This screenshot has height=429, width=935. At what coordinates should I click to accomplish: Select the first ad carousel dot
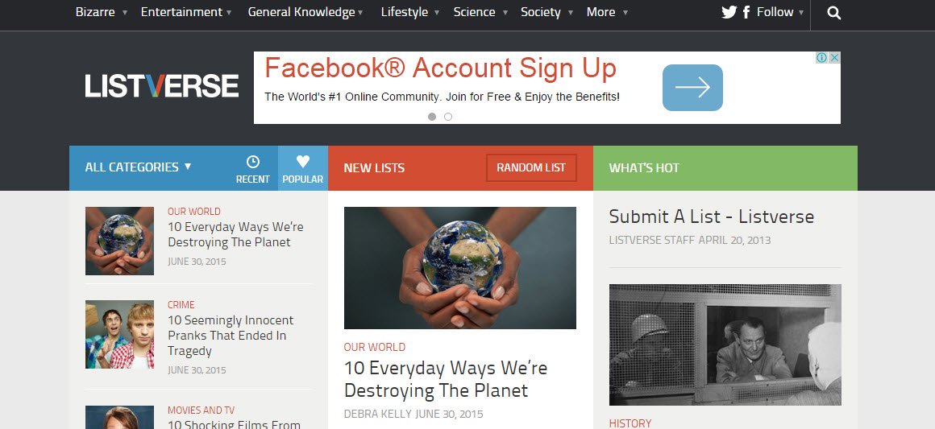pos(432,117)
